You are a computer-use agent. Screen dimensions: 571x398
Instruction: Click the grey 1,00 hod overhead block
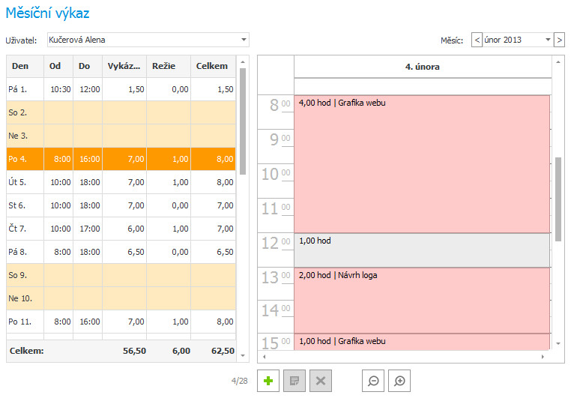422,250
